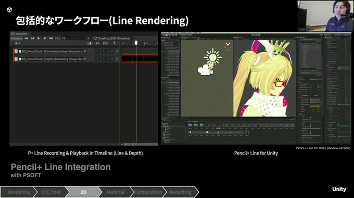Click the Composition step in slide footer
Viewport: 354px width, 198px height.
click(148, 192)
